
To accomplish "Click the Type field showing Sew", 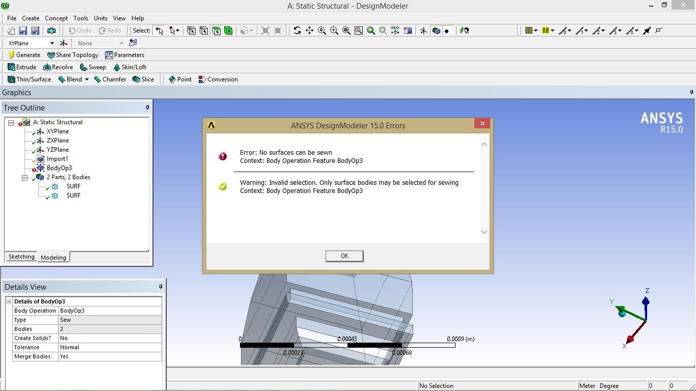I will click(x=110, y=320).
